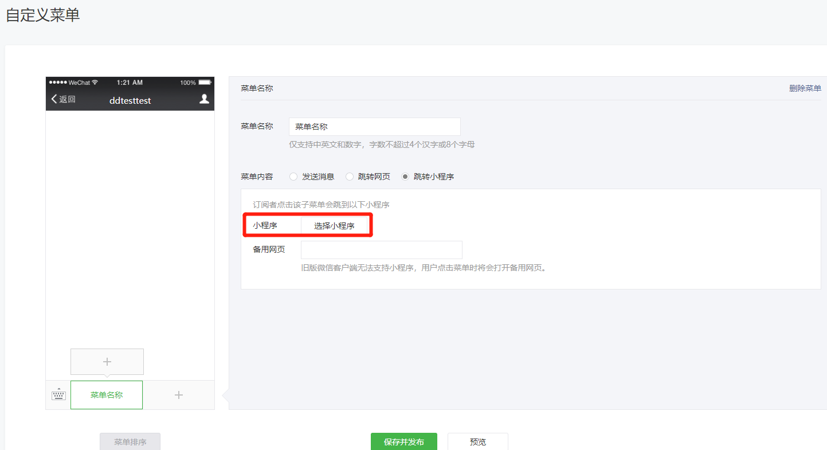Click the 1:21 AM time in phone status bar
This screenshot has width=827, height=450.
pyautogui.click(x=130, y=83)
